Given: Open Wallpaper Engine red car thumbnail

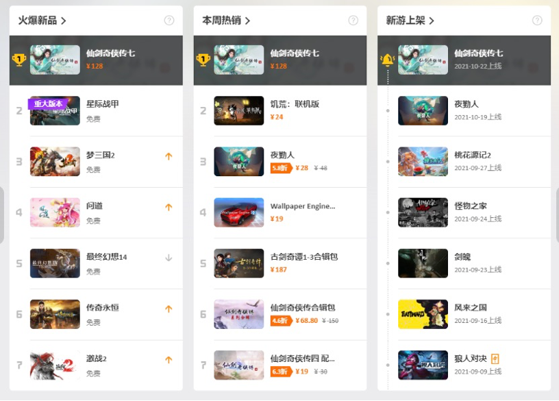Looking at the screenshot, I should tap(239, 212).
